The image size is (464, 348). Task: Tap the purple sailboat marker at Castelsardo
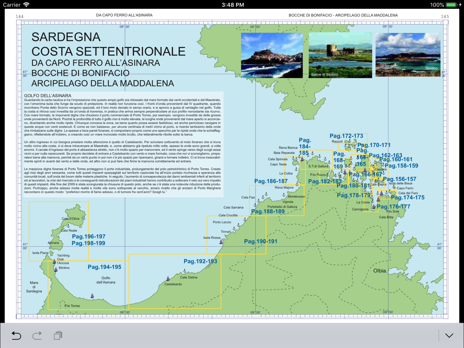click(x=168, y=278)
